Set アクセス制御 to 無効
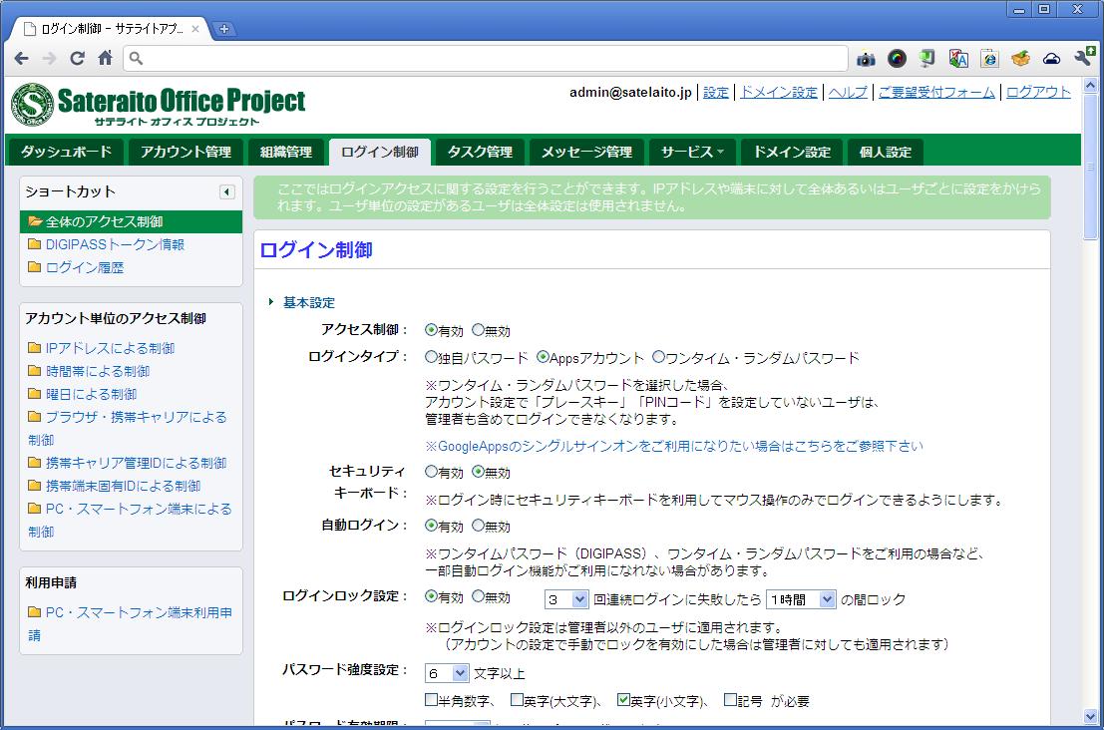1104x730 pixels. pyautogui.click(x=479, y=330)
